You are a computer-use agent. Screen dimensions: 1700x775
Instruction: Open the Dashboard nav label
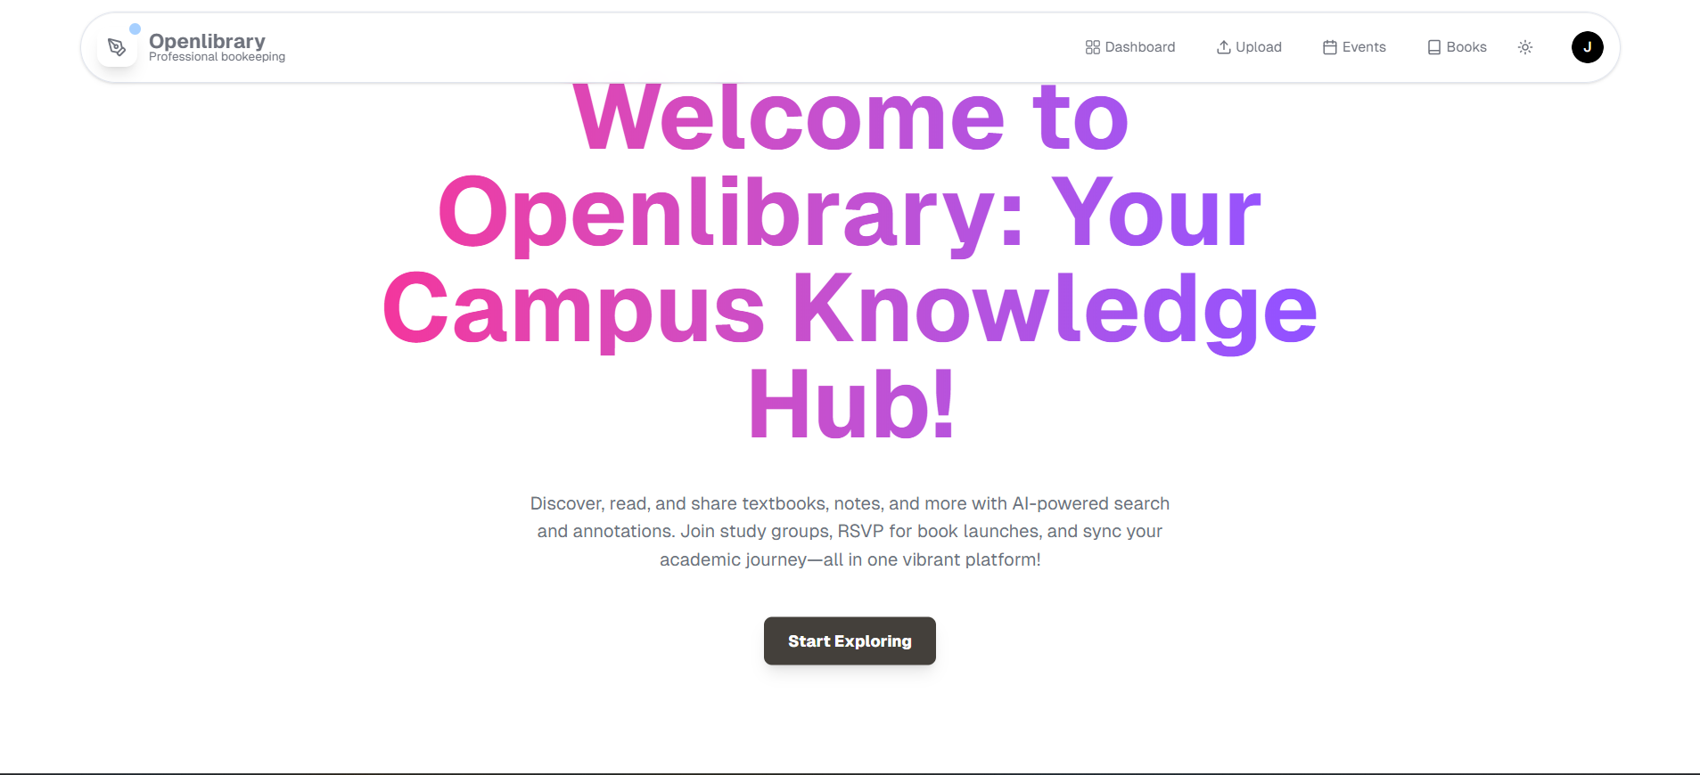1139,47
